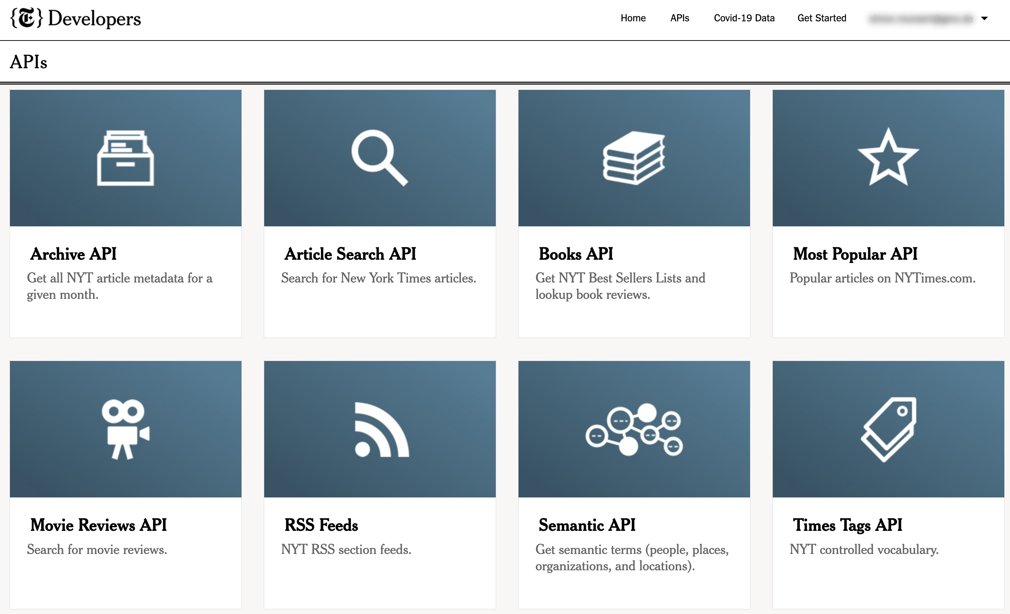Image resolution: width=1010 pixels, height=614 pixels.
Task: Click 'Search for movie reviews.' description text
Action: 97,550
